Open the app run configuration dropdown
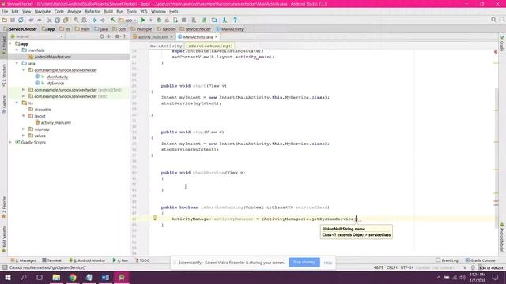This screenshot has height=284, width=506. (x=128, y=20)
